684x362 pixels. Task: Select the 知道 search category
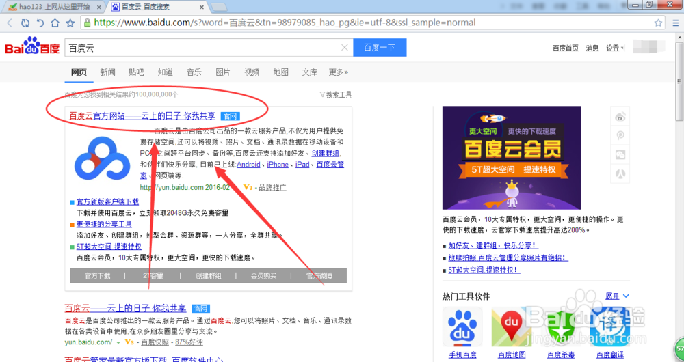point(166,72)
